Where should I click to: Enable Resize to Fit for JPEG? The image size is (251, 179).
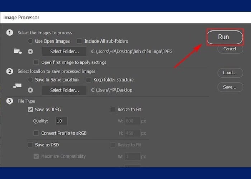[x=113, y=110]
